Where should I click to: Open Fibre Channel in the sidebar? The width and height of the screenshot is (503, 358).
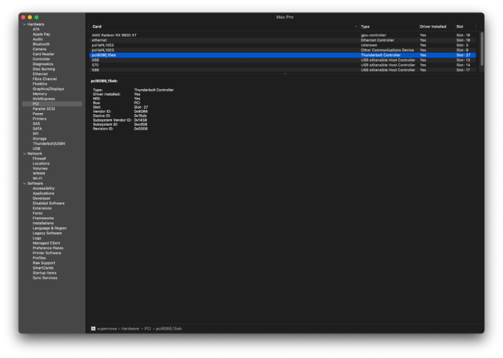click(x=45, y=79)
